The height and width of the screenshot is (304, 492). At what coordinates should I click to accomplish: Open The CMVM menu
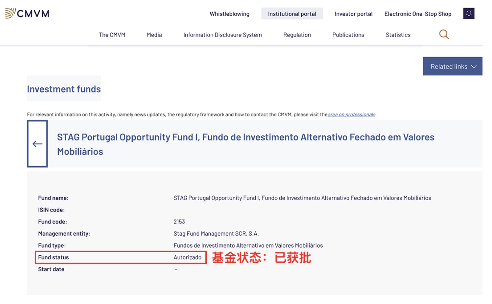tap(112, 35)
